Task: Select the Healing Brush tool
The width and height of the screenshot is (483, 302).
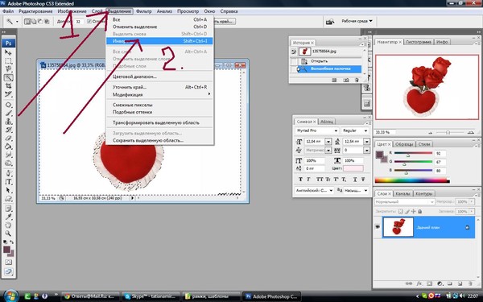Action: [8, 105]
